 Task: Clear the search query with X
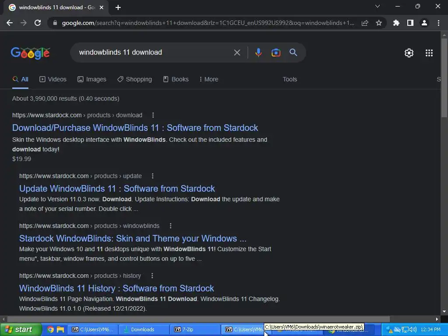237,52
